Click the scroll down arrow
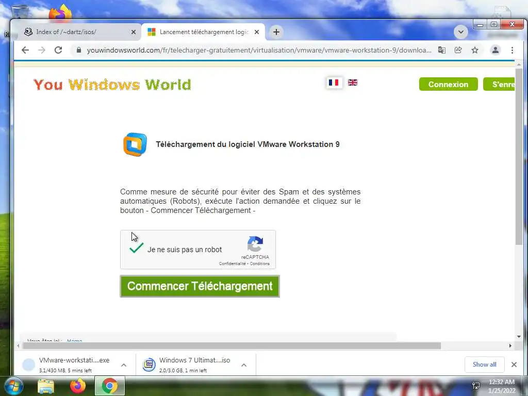Viewport: 528px width, 396px height. pos(519,336)
